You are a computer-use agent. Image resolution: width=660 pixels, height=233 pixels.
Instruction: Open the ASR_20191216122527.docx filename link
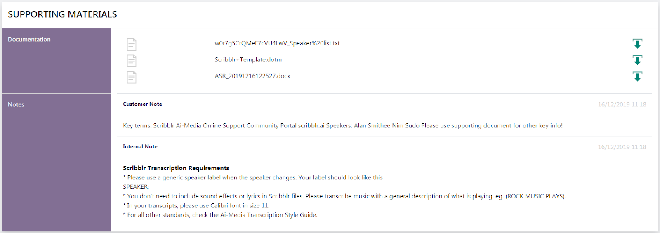pos(252,76)
